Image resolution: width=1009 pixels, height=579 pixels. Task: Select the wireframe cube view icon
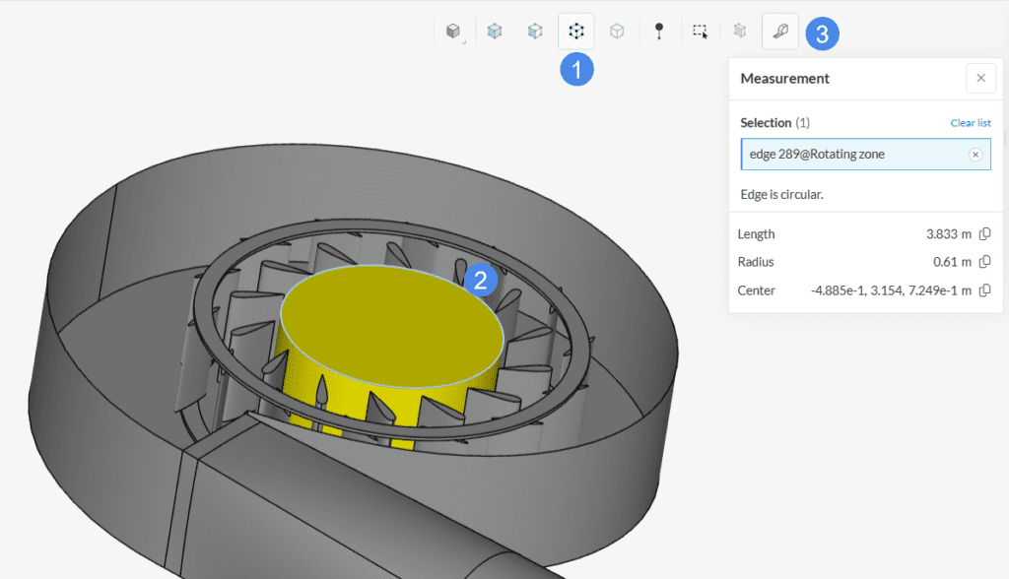[617, 31]
